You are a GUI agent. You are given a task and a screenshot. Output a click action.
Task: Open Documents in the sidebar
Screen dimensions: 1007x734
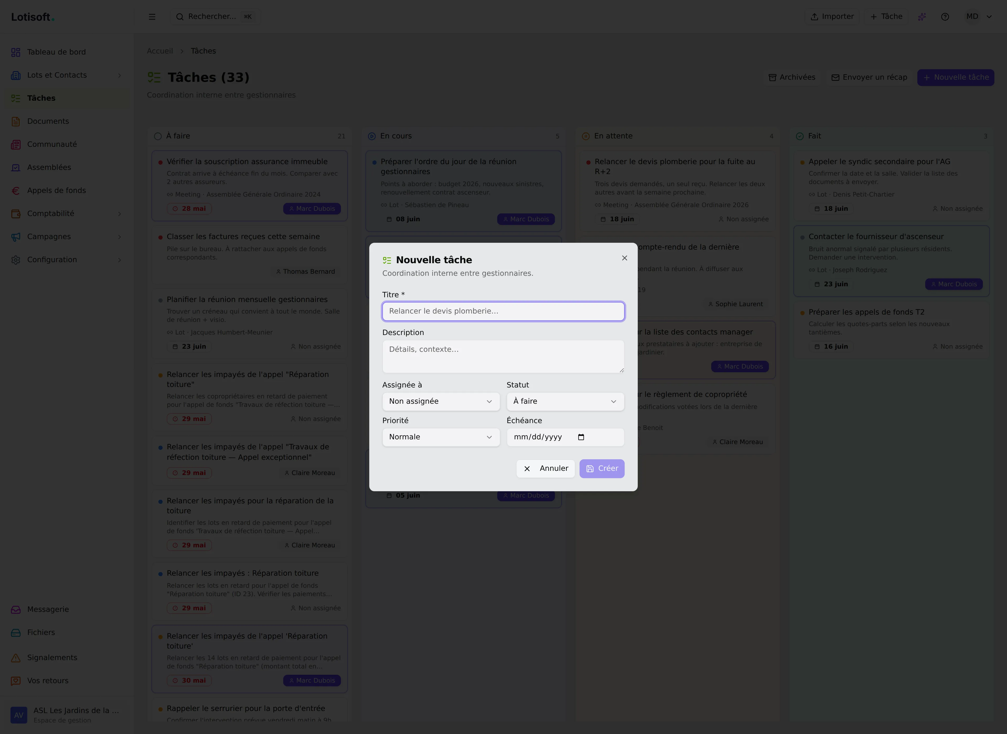coord(67,121)
